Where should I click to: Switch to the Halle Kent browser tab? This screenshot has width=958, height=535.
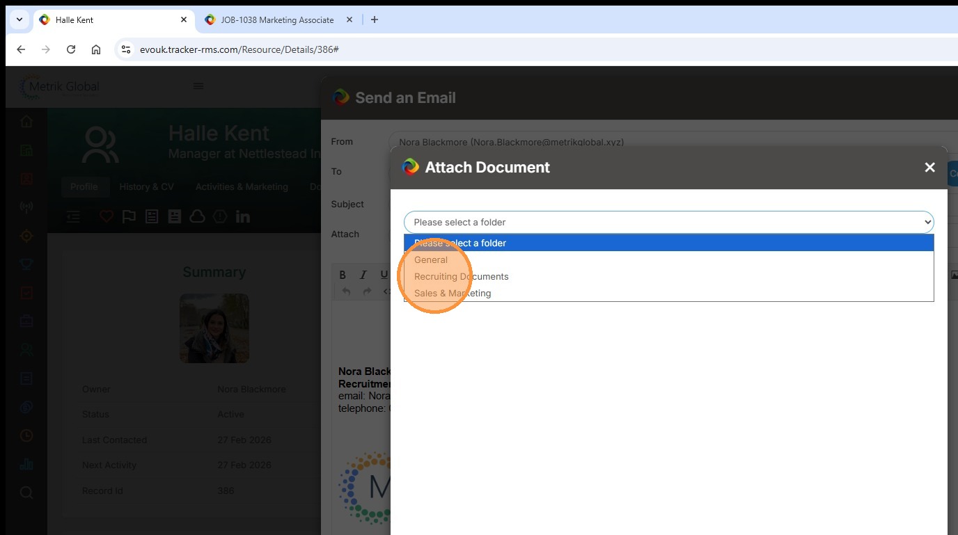pyautogui.click(x=114, y=19)
